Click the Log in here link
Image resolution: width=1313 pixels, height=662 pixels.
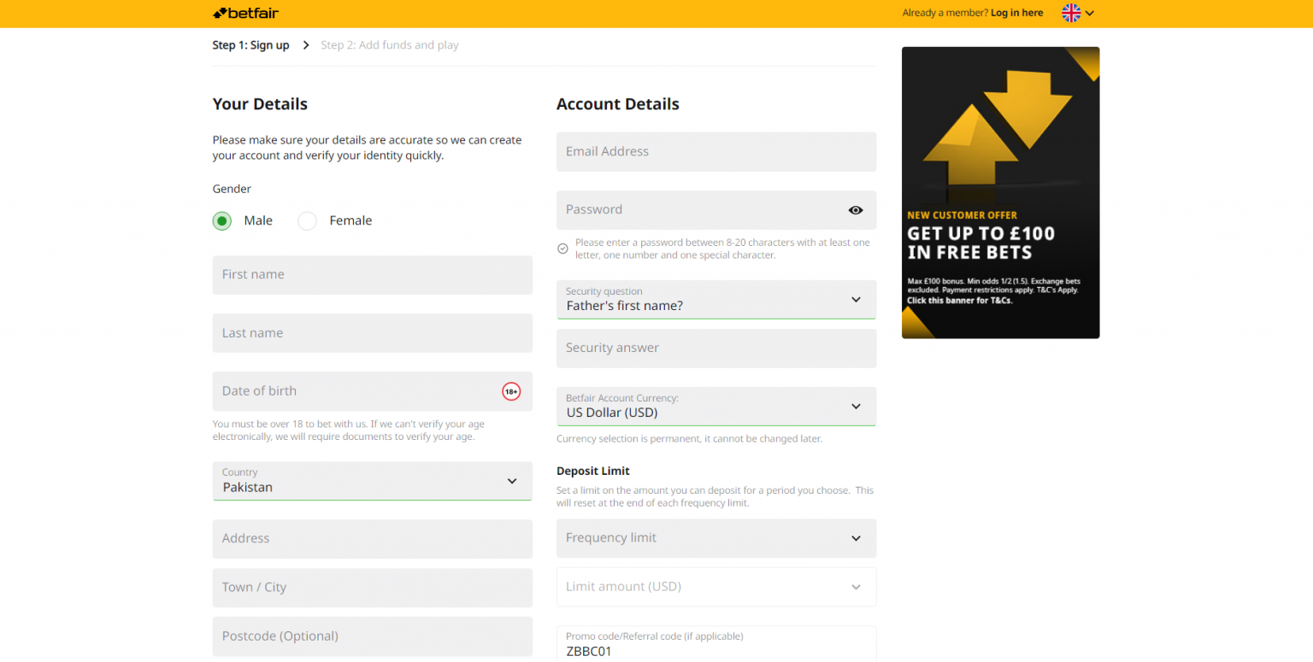[1016, 13]
